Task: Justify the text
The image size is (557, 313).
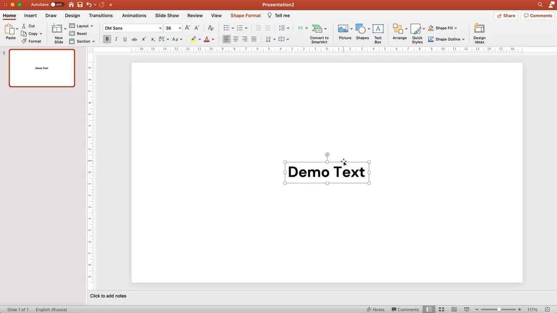Action: click(x=254, y=39)
